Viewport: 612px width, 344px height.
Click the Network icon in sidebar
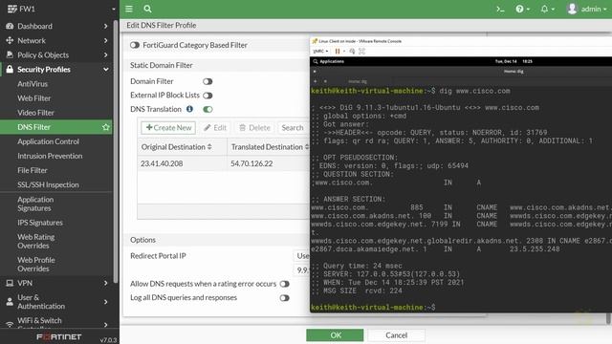coord(10,40)
